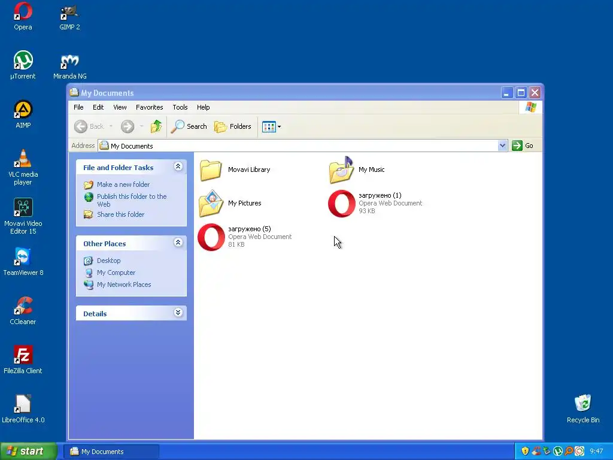The width and height of the screenshot is (613, 460).
Task: Click the My Documents title bar icon
Action: (x=74, y=92)
